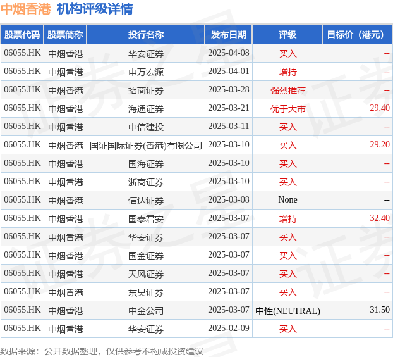Screen dimensions: 393x357
Task: Click the 强烈推荐 rating
Action: click(287, 91)
